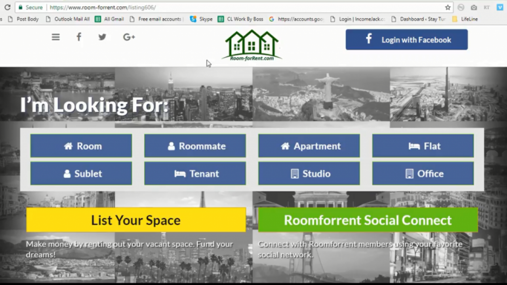Open the Skype bookmark

[201, 19]
